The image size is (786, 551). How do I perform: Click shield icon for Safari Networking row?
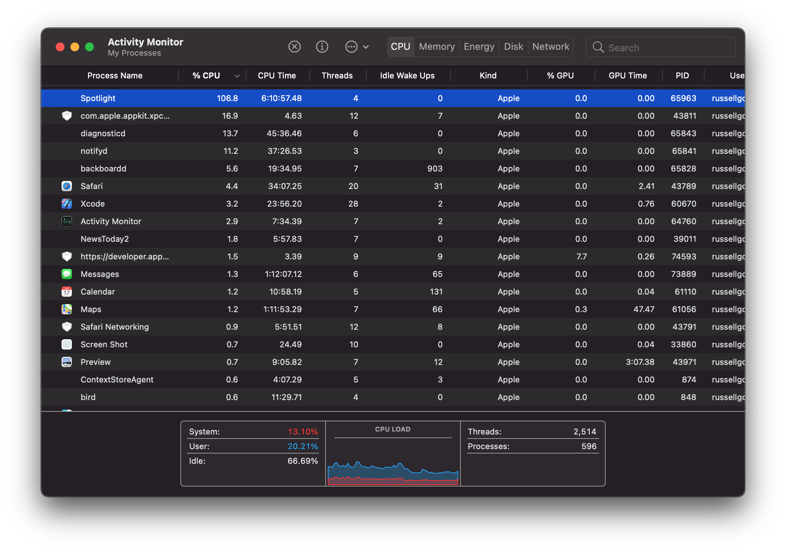click(67, 327)
